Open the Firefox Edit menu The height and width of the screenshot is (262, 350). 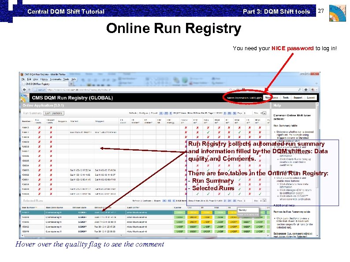[29, 79]
